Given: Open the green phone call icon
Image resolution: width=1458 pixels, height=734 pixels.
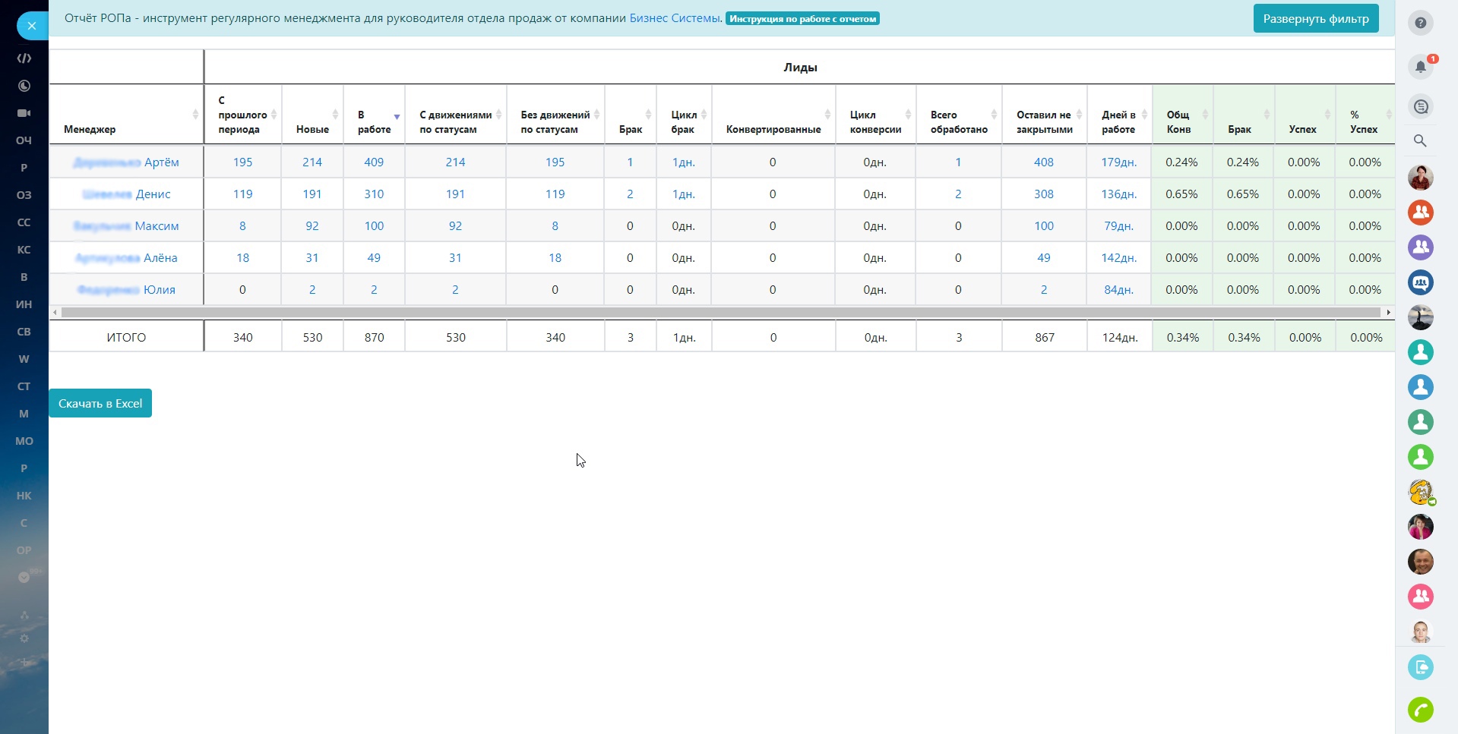Looking at the screenshot, I should pos(1420,710).
